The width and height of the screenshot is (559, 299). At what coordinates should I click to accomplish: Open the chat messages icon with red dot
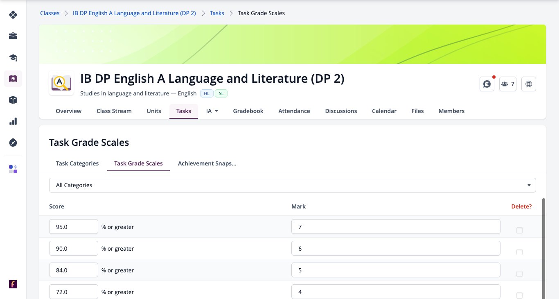click(x=487, y=84)
